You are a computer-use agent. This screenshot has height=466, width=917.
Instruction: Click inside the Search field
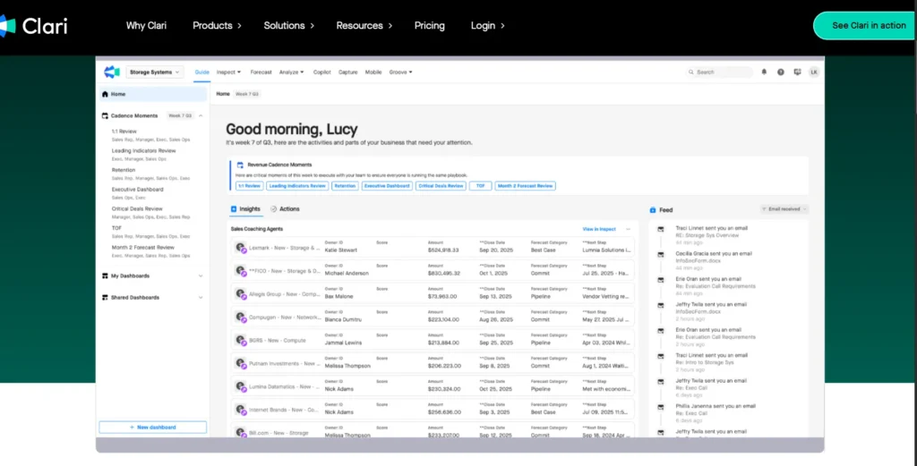pyautogui.click(x=719, y=72)
